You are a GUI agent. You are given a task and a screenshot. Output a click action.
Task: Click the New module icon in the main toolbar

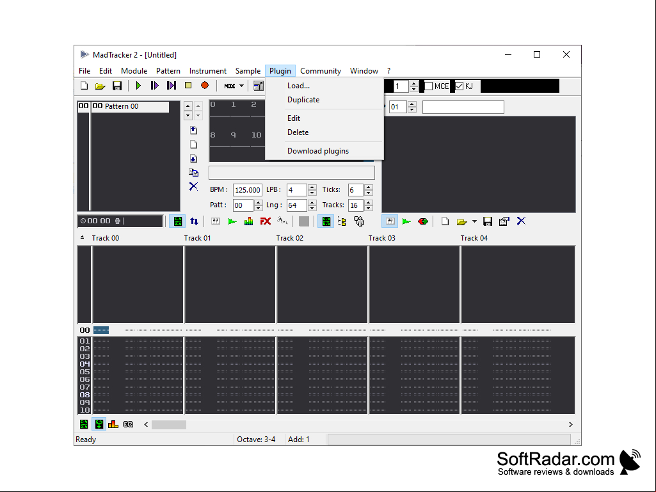(x=84, y=86)
